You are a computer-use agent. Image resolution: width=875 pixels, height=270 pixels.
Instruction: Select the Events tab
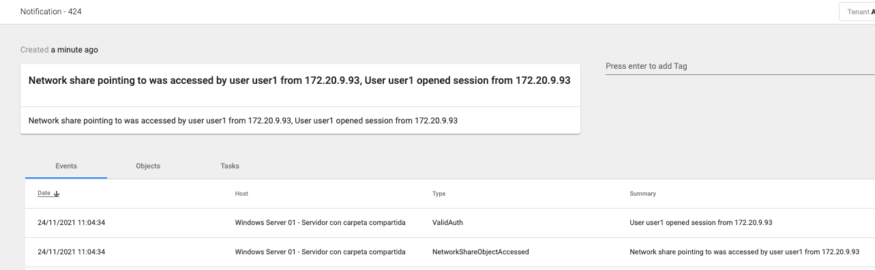coord(66,166)
